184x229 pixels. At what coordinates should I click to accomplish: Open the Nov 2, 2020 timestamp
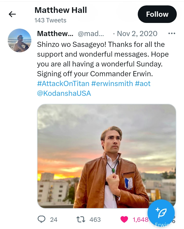(137, 33)
